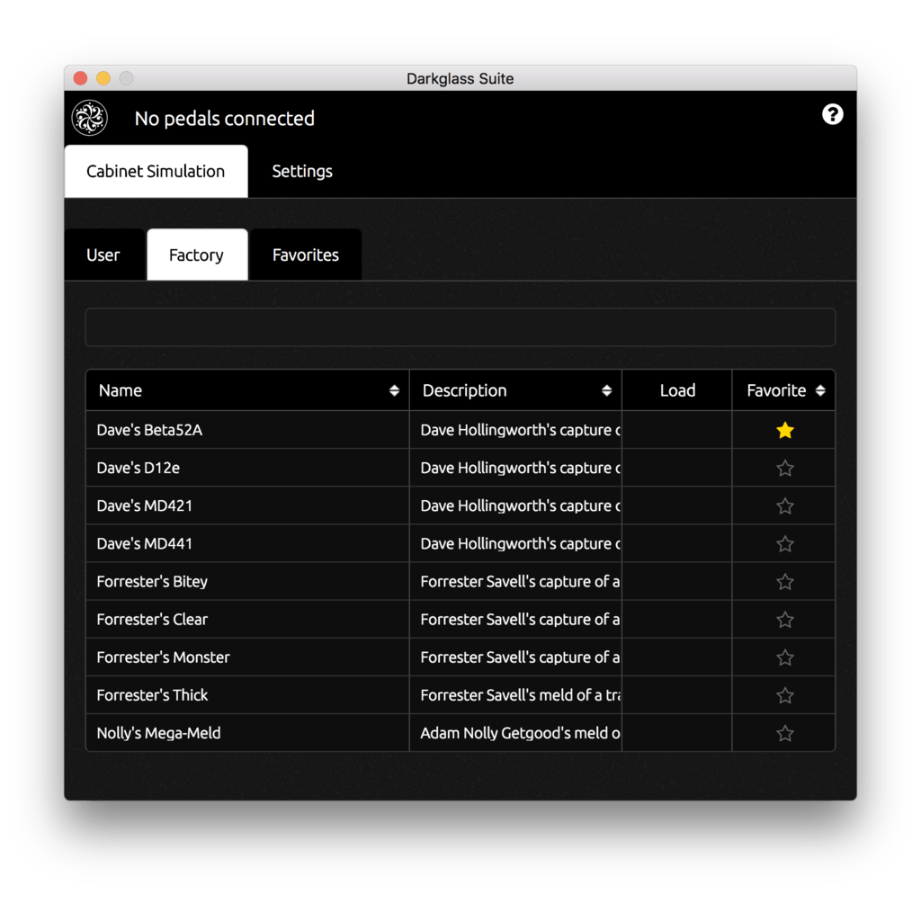Mark Dave's MD421 as favorite
Screen dimensions: 921x921
tap(785, 506)
